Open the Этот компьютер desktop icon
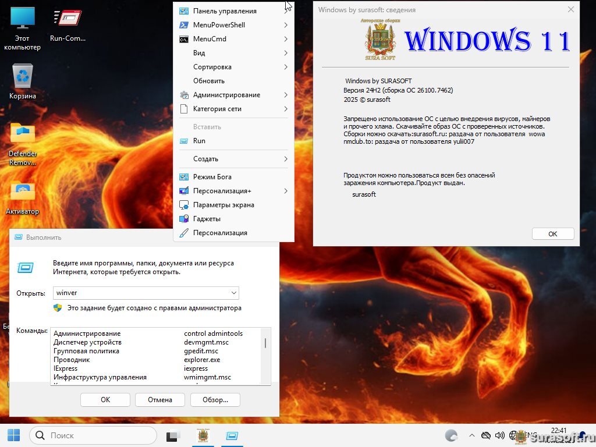This screenshot has width=596, height=447. 23,29
